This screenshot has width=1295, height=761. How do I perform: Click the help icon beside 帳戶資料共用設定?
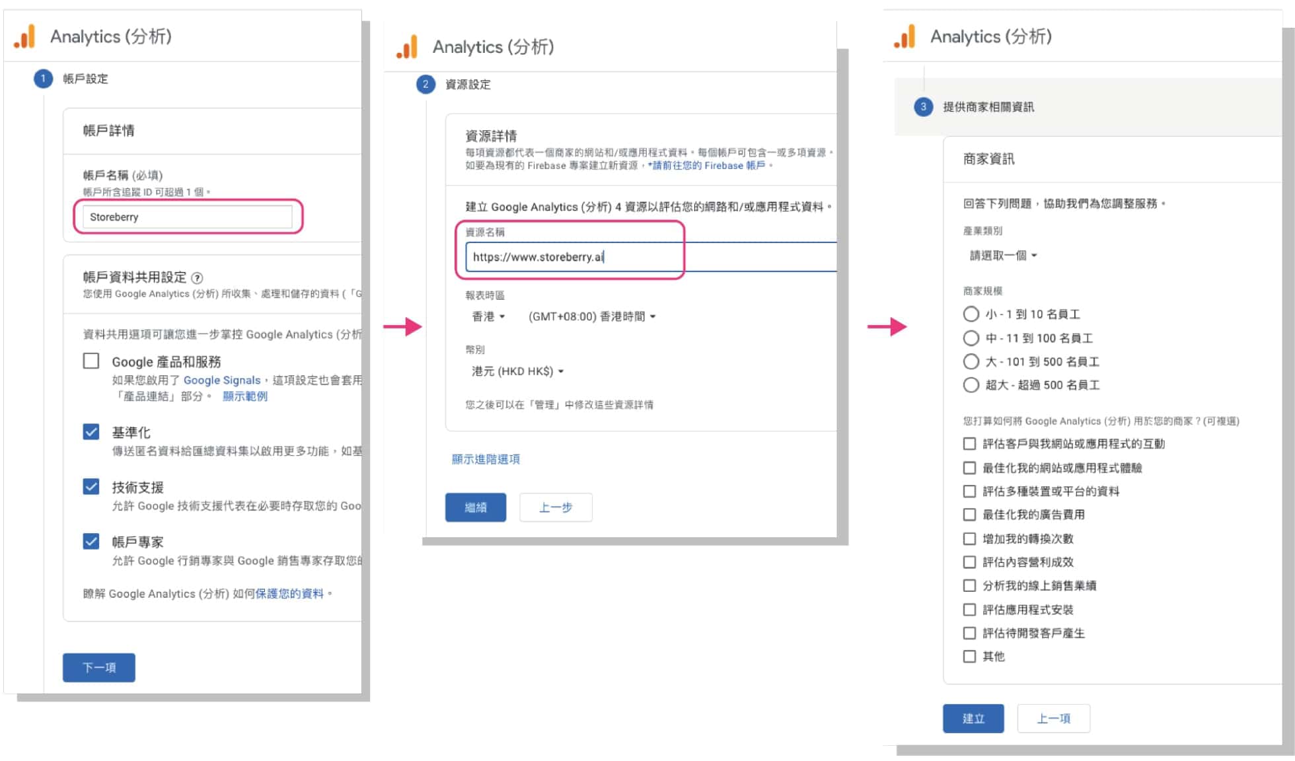tap(197, 278)
